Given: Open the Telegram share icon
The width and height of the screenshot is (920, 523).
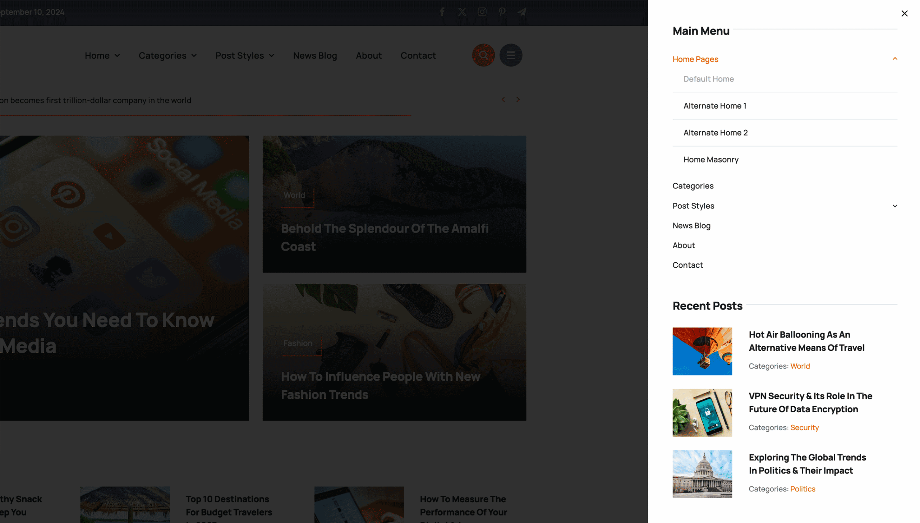Looking at the screenshot, I should [521, 12].
